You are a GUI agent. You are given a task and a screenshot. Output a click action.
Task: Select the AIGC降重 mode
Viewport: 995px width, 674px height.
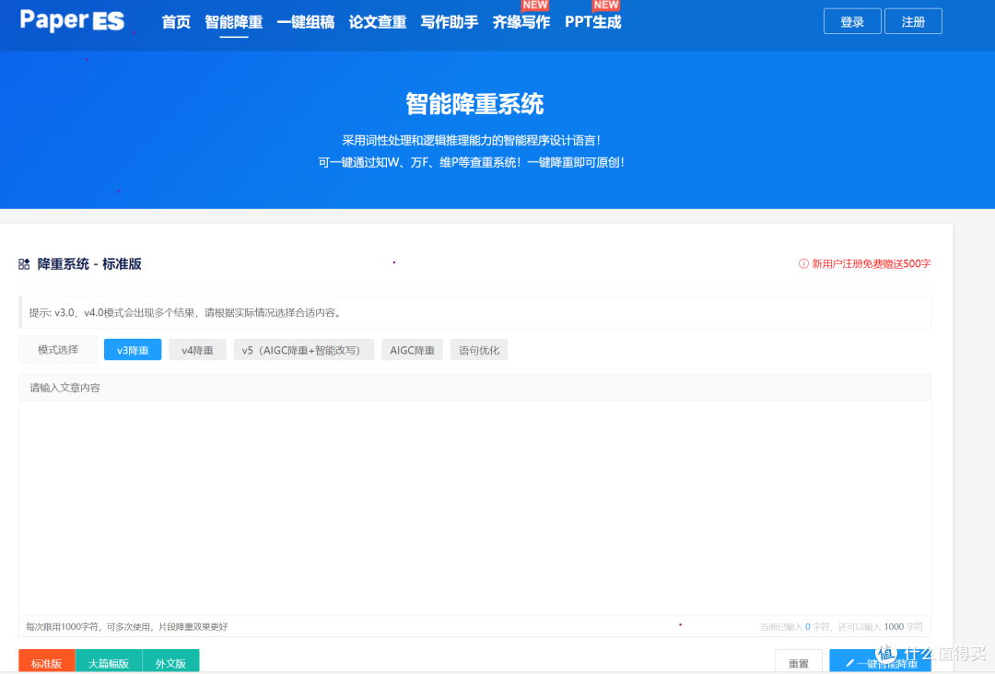(413, 350)
